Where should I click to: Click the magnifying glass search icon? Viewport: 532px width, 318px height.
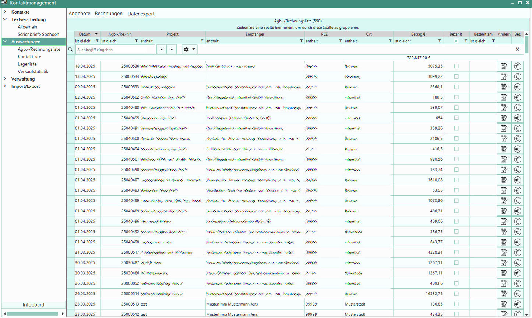[x=71, y=49]
